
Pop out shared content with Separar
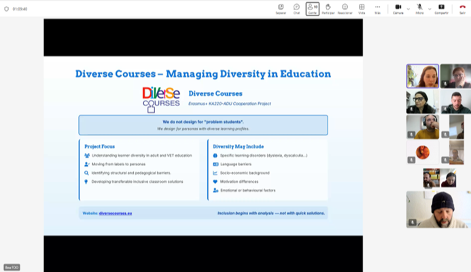click(x=281, y=9)
